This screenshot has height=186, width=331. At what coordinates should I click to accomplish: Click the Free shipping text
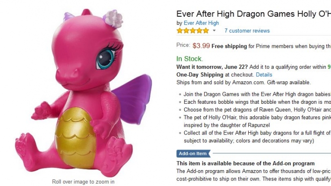tap(229, 46)
